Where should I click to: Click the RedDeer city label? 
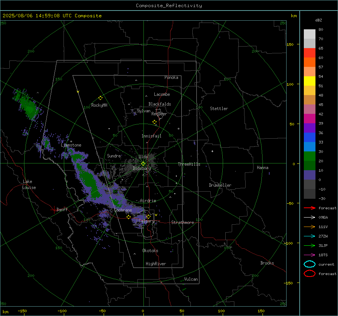(x=159, y=114)
